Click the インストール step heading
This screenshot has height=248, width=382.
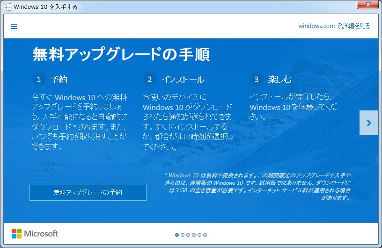click(183, 80)
